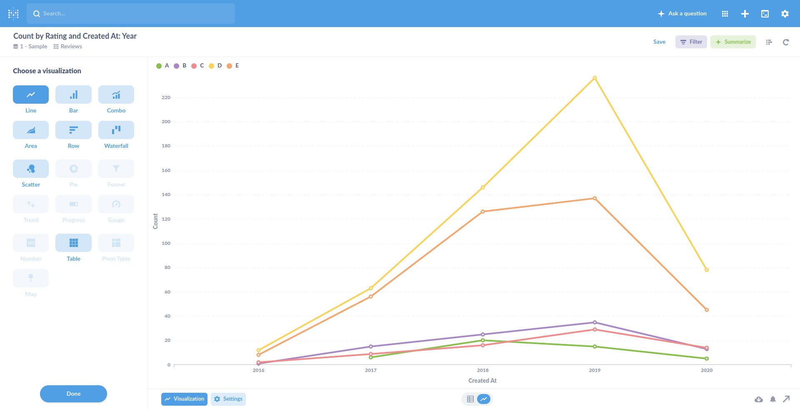Open the Filter panel
The height and width of the screenshot is (409, 800).
(x=691, y=42)
